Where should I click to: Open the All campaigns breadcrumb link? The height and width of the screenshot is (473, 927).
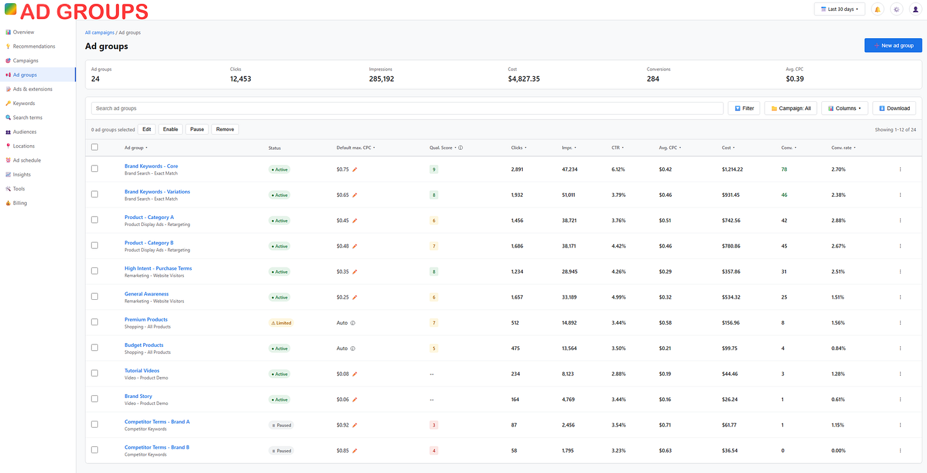100,32
